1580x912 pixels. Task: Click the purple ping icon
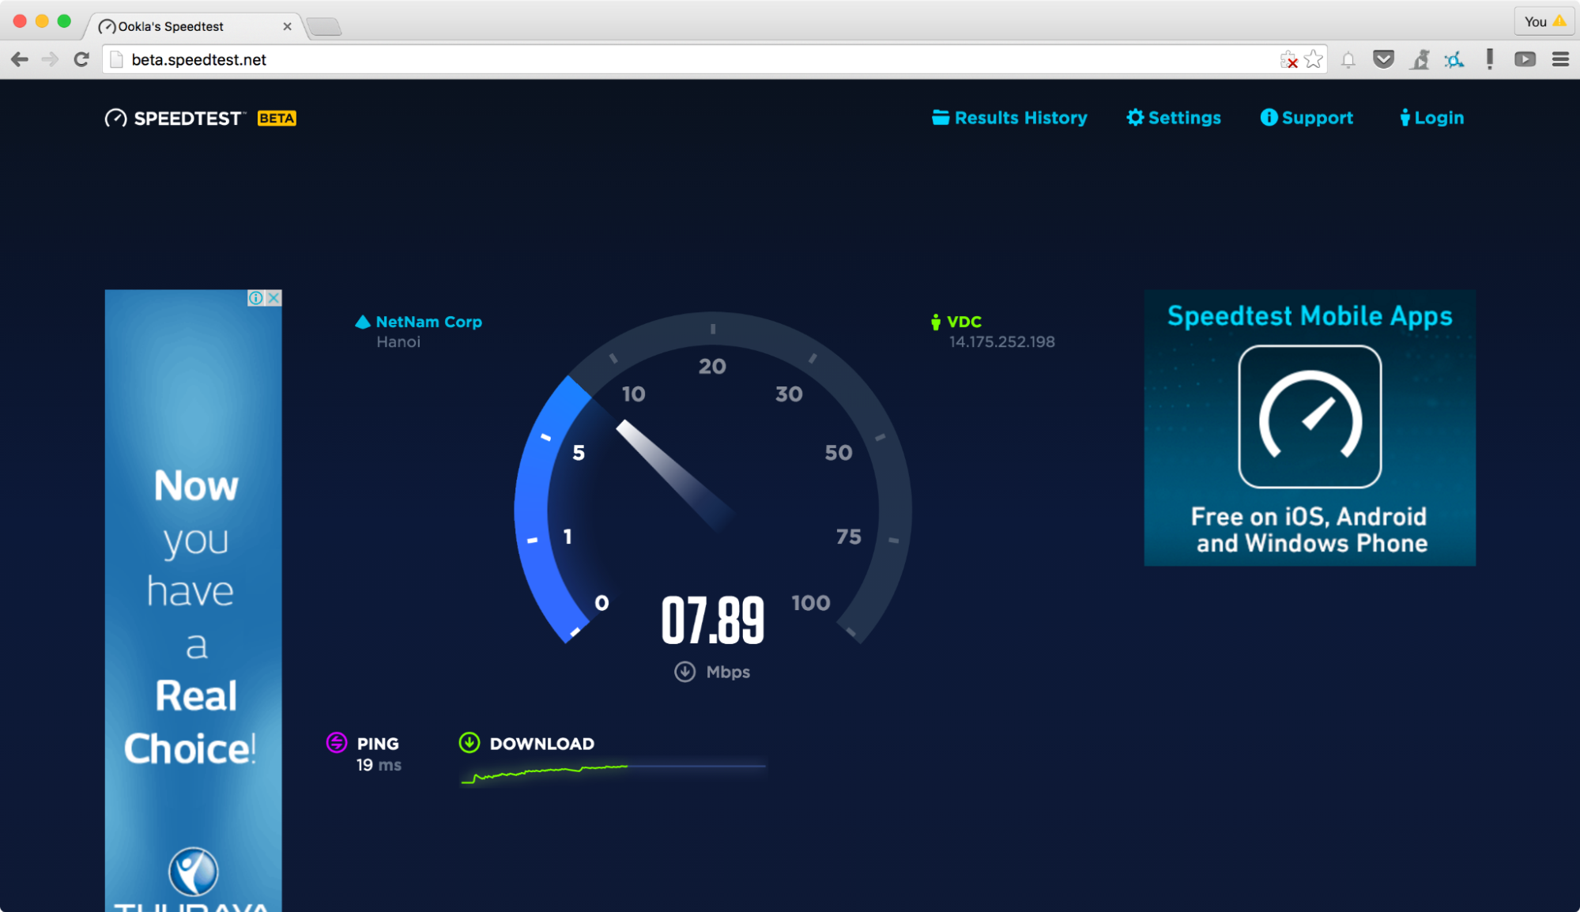(x=337, y=743)
